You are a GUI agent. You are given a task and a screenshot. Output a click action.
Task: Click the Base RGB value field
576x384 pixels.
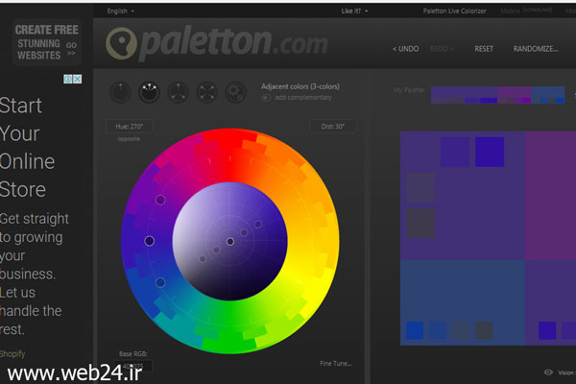133,367
